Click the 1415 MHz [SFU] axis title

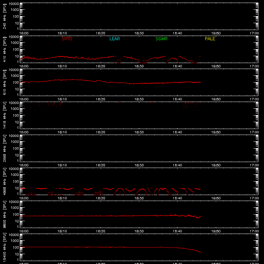(4, 115)
